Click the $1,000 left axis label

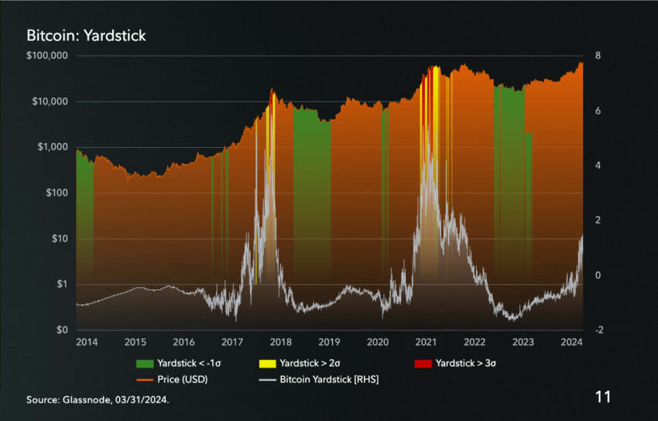click(x=53, y=147)
